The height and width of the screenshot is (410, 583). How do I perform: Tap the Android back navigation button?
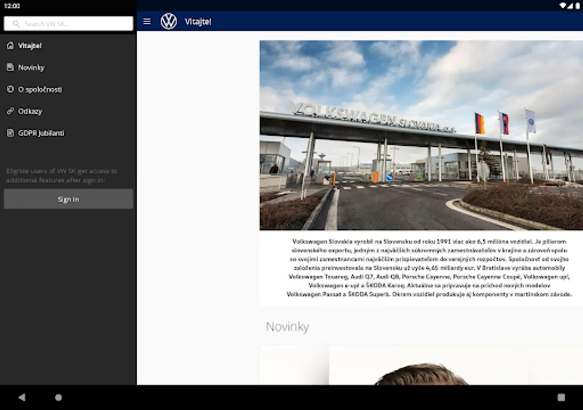click(21, 397)
